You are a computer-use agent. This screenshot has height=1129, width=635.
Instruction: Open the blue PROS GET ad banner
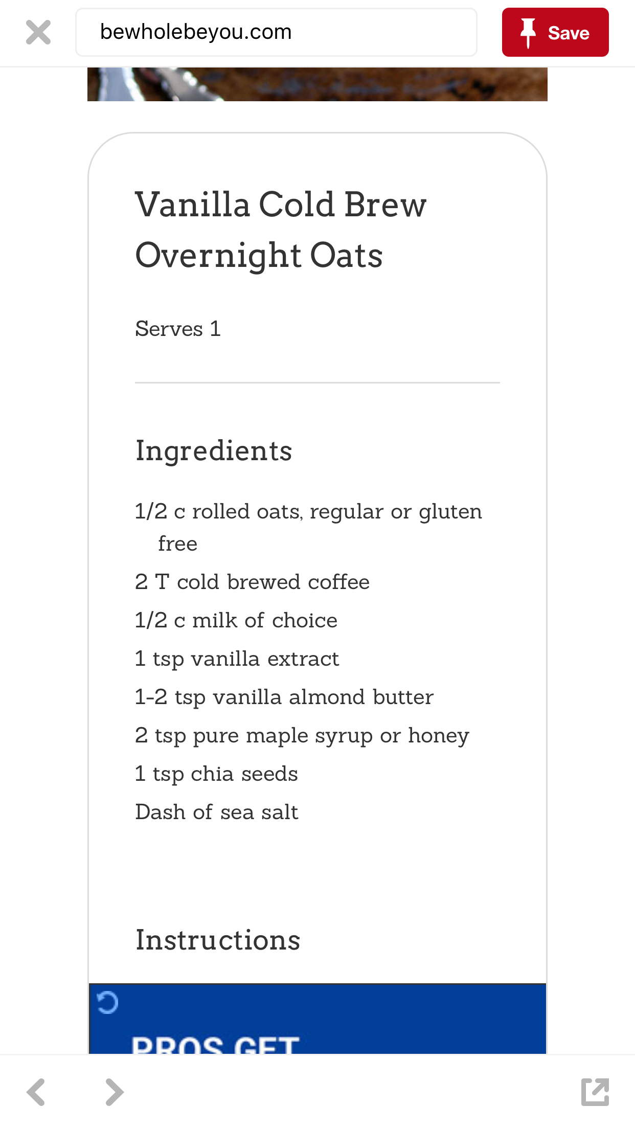click(x=318, y=1019)
